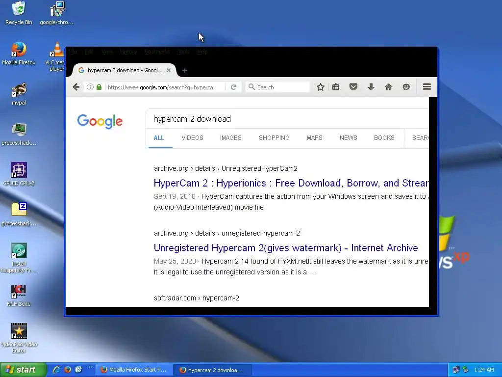
Task: Open the Firefox hamburger menu
Action: click(427, 87)
